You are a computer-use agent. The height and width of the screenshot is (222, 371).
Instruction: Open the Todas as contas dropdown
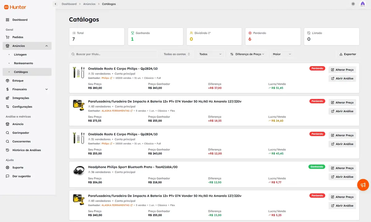coord(177,54)
